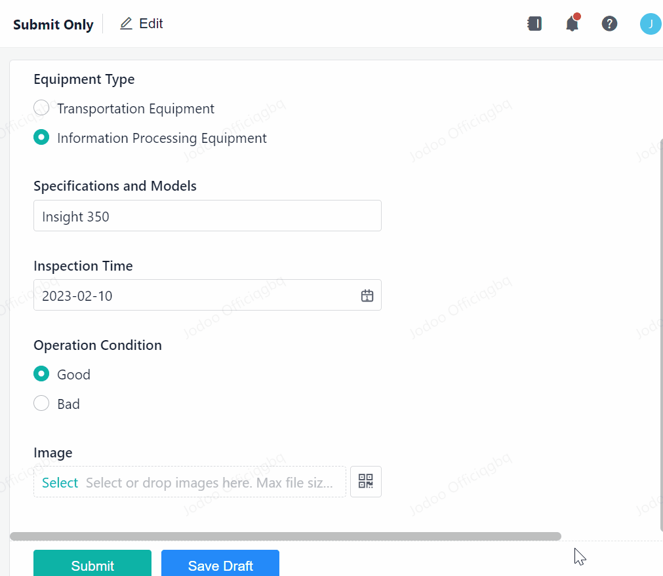The height and width of the screenshot is (576, 663).
Task: Open notifications bell icon
Action: 572,24
